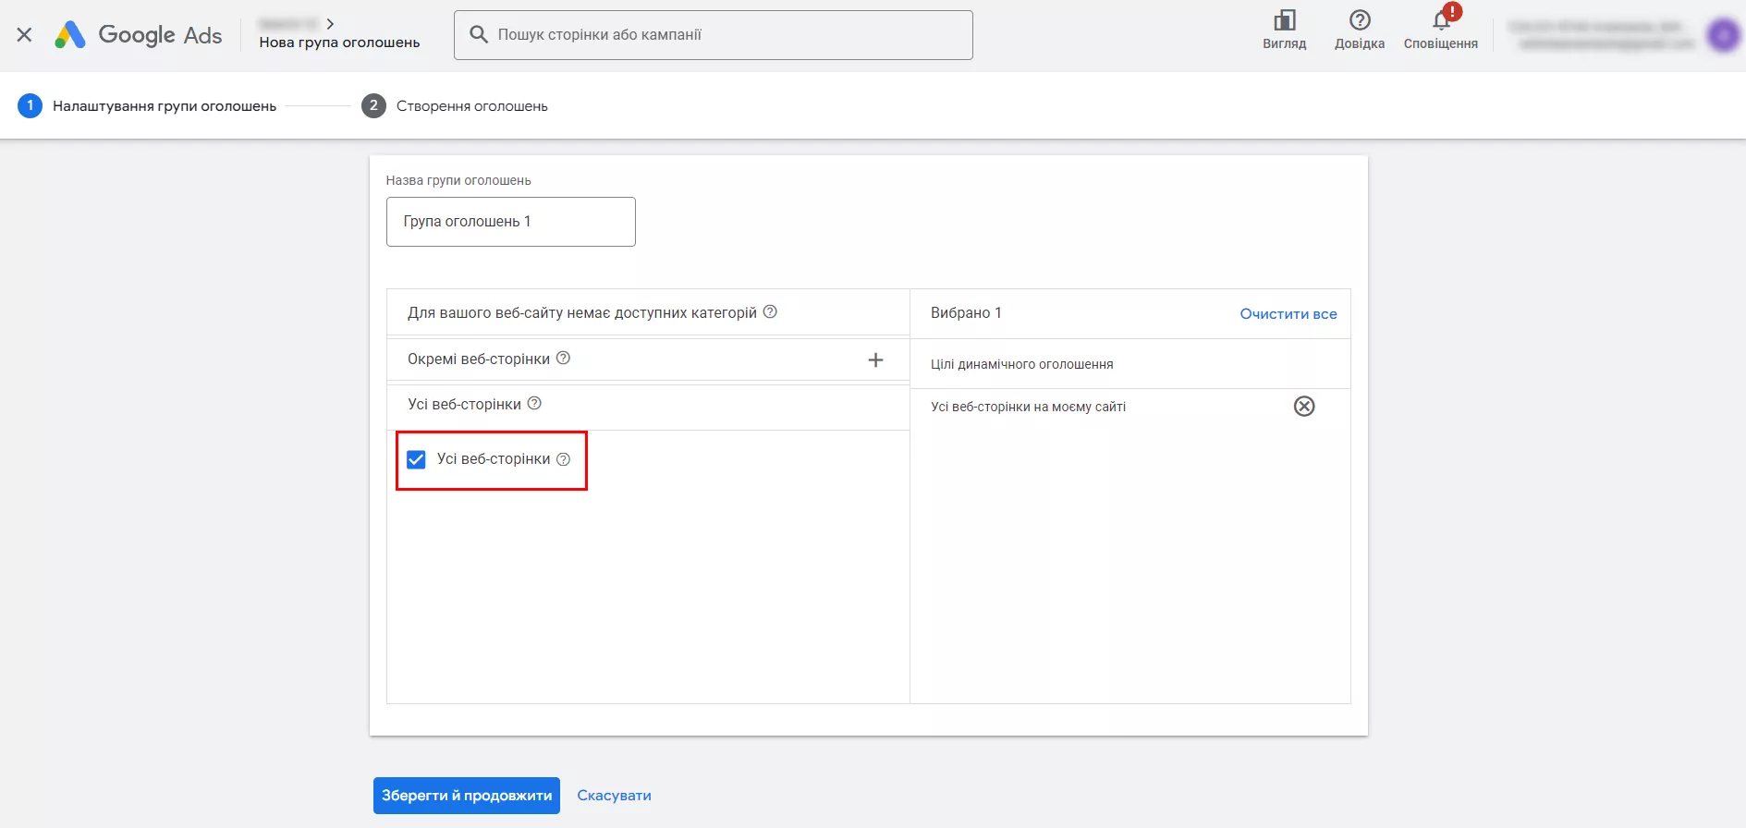Click the Усі веб-сторінки section header
The image size is (1746, 828).
pos(464,405)
